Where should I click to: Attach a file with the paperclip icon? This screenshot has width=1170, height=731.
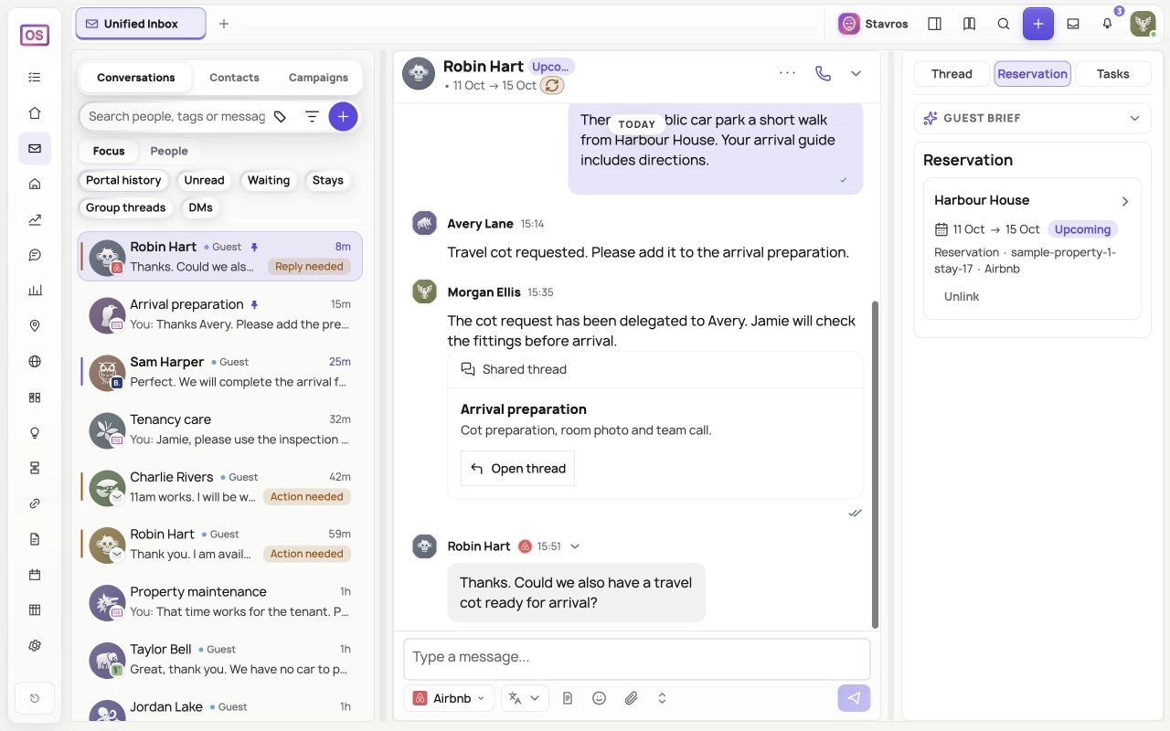coord(631,698)
